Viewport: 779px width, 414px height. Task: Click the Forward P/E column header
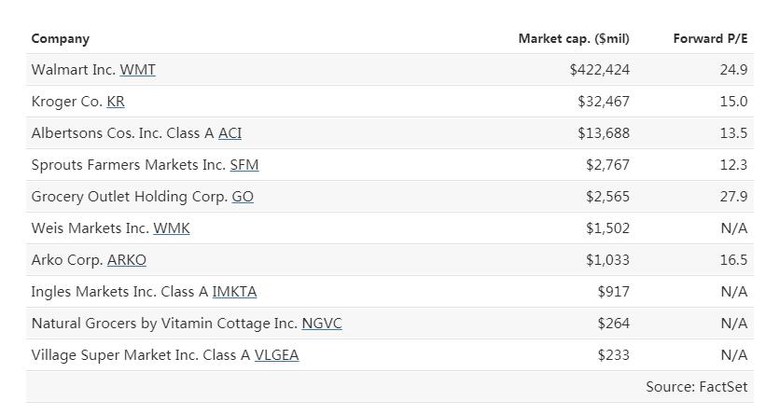tap(711, 39)
